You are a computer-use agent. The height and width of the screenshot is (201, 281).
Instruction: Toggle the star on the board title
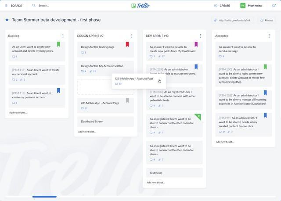[x=7, y=20]
